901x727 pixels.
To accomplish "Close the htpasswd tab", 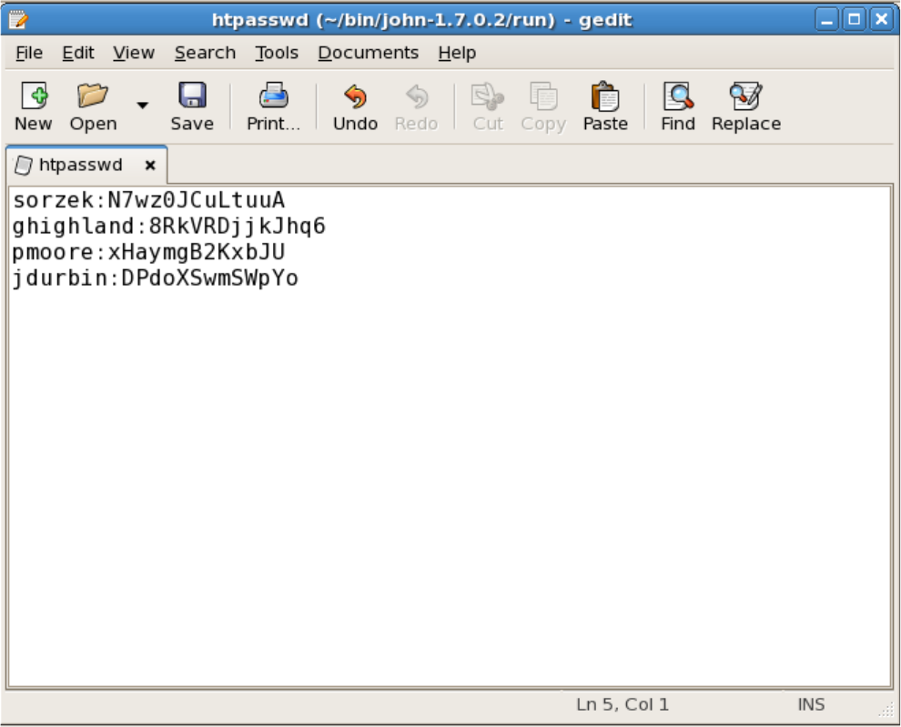I will click(150, 166).
